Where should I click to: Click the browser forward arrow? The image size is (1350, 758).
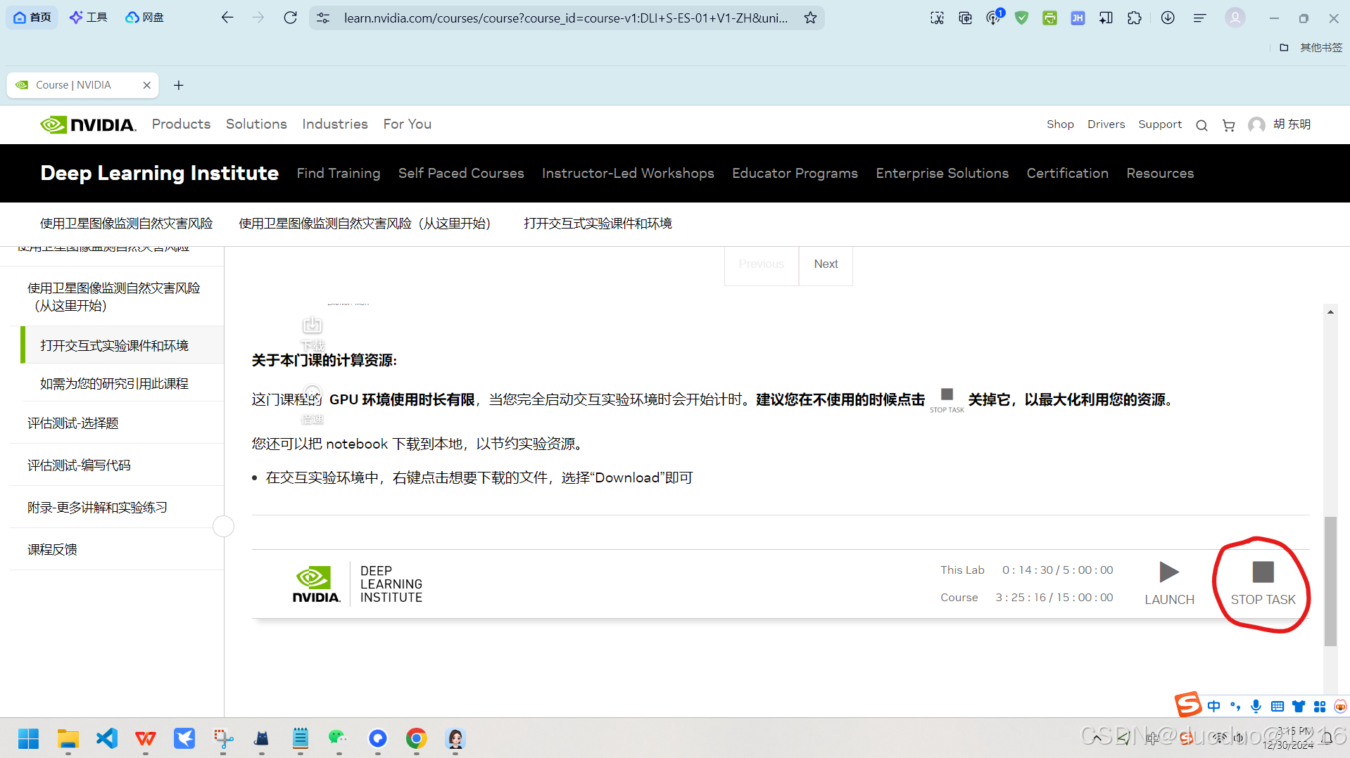click(258, 18)
